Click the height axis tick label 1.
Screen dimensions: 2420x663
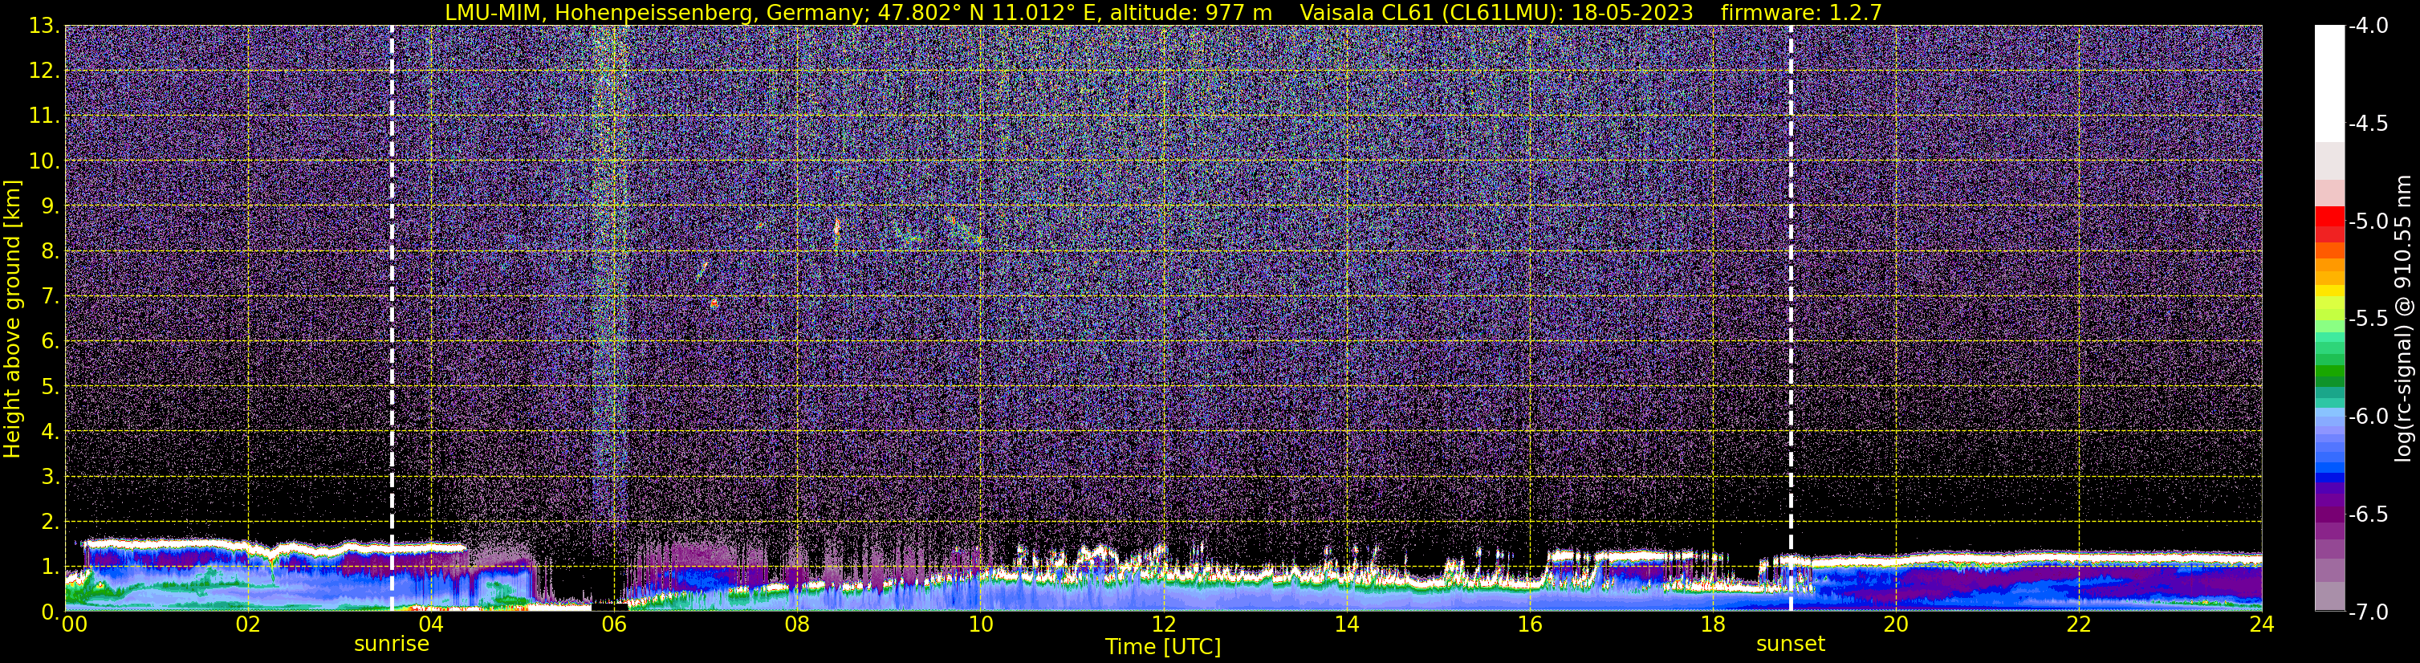tap(49, 567)
